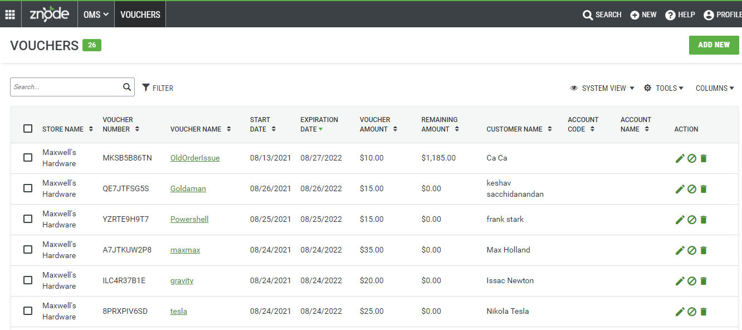Deactivate the gravity voucher
742x330 pixels.
(692, 281)
